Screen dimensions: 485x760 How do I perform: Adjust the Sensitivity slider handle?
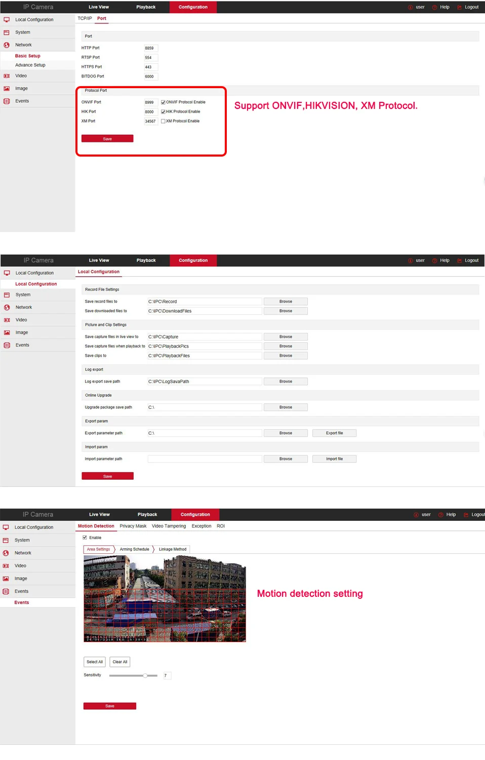click(x=145, y=675)
